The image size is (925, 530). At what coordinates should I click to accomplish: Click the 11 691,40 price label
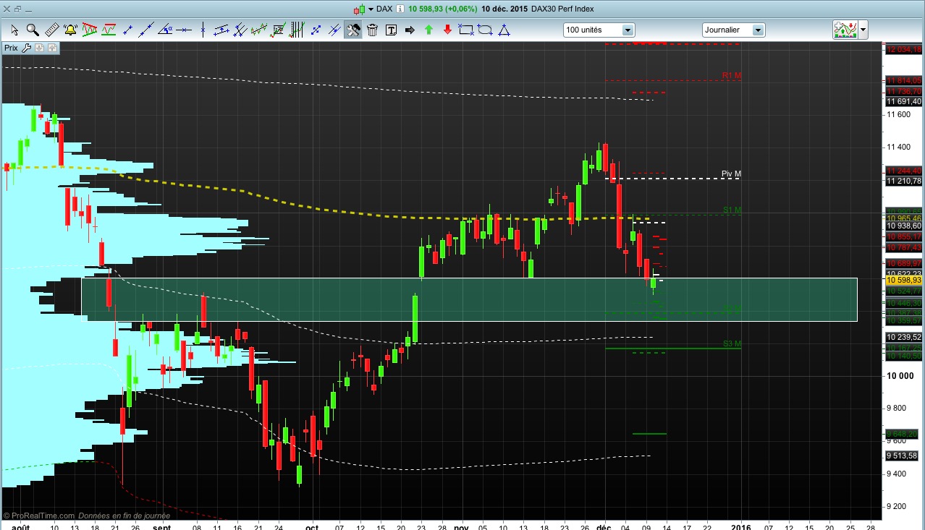(x=904, y=102)
